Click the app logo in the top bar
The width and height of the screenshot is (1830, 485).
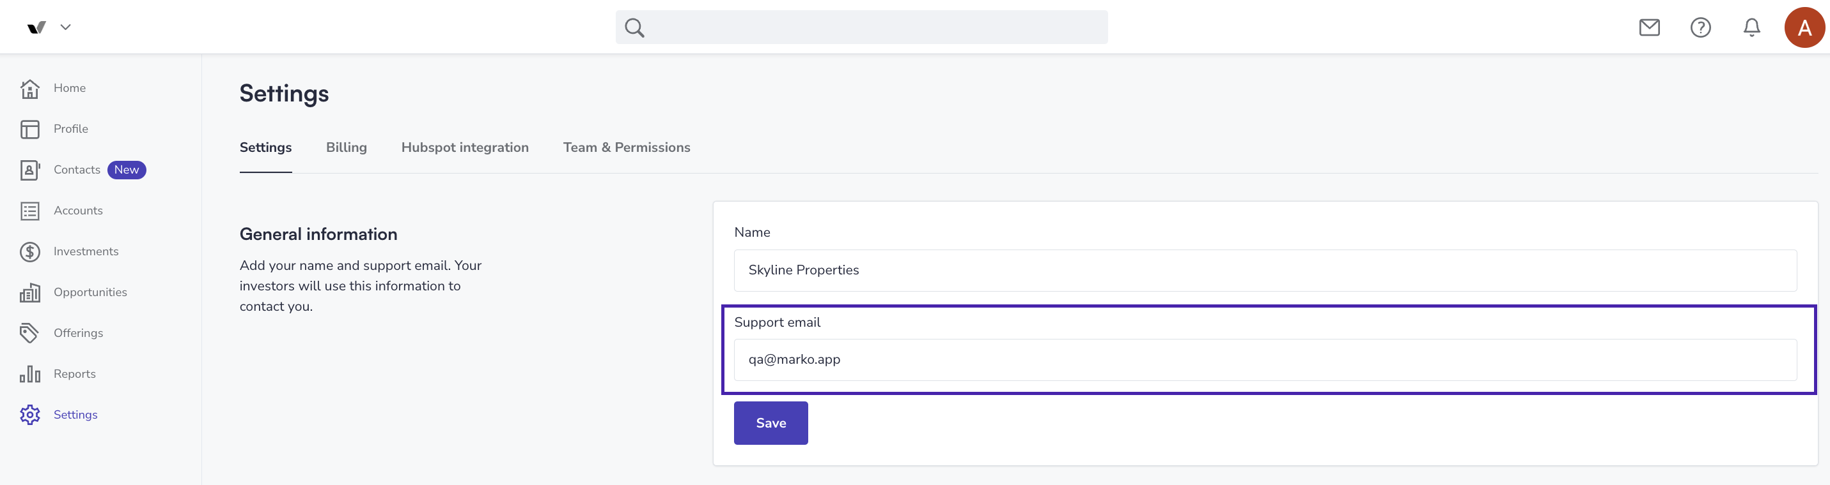(37, 27)
